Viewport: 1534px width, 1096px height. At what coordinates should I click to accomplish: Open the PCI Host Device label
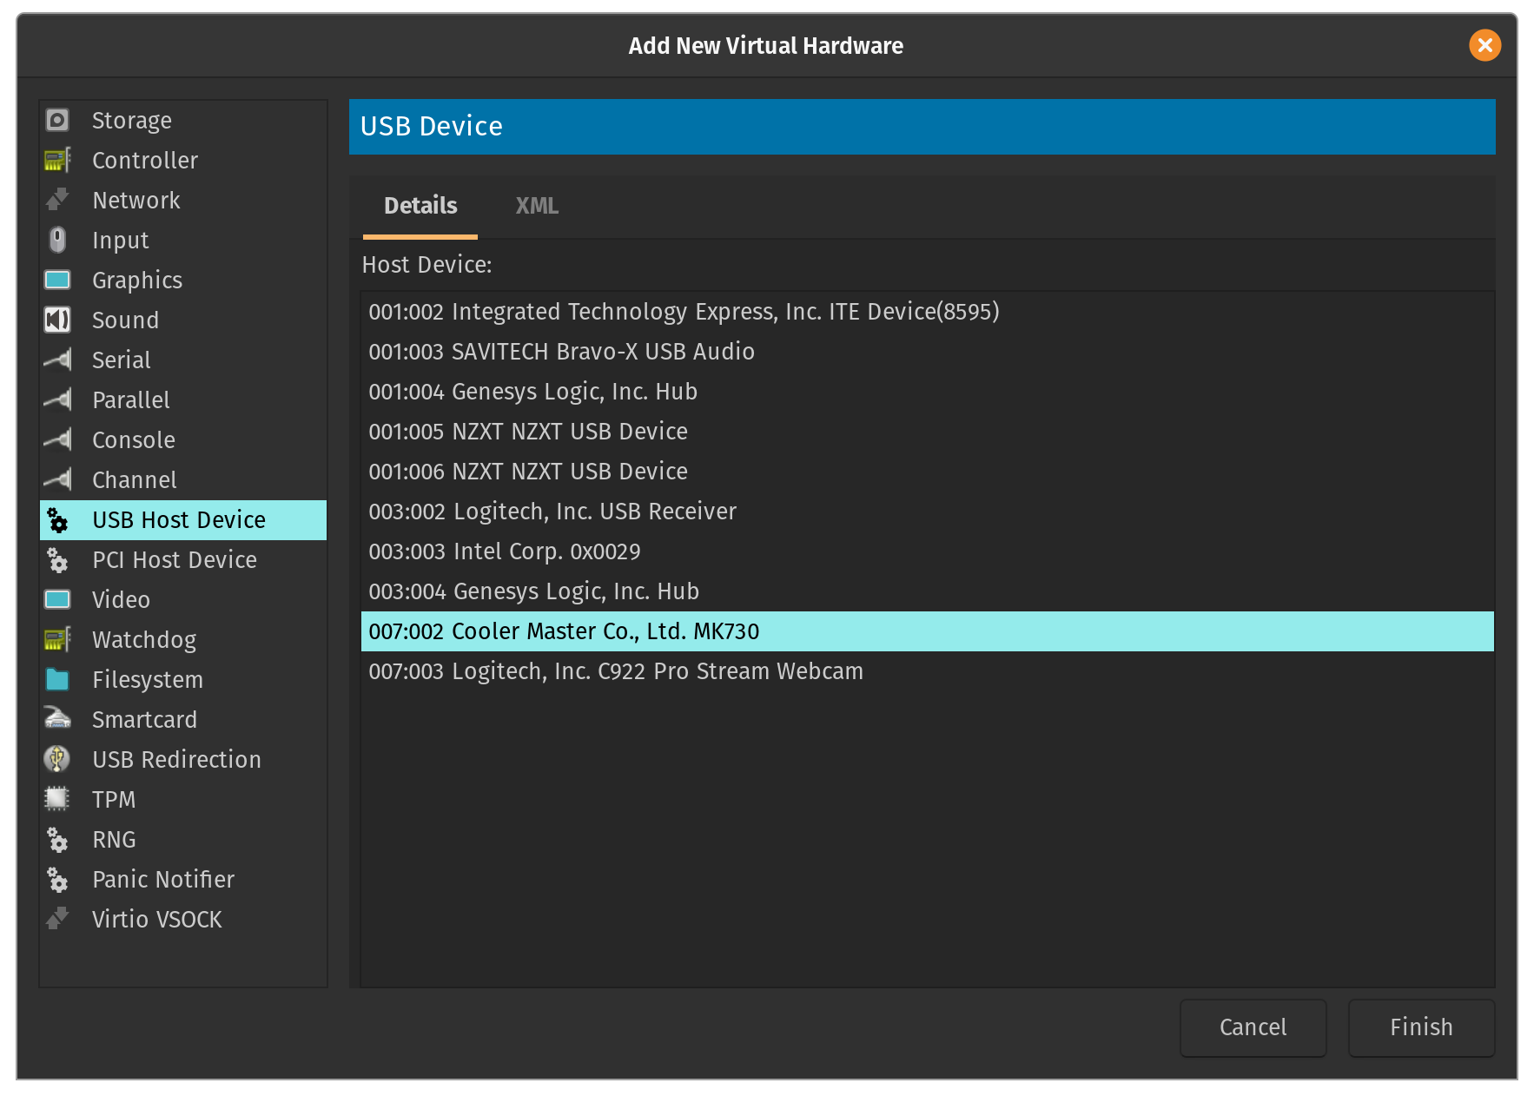pyautogui.click(x=175, y=560)
